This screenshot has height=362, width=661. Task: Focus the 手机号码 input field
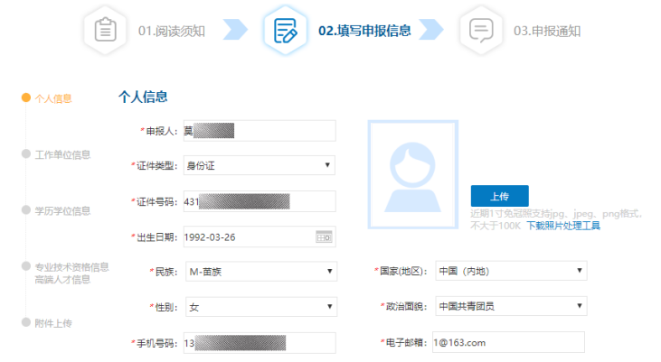[259, 342]
